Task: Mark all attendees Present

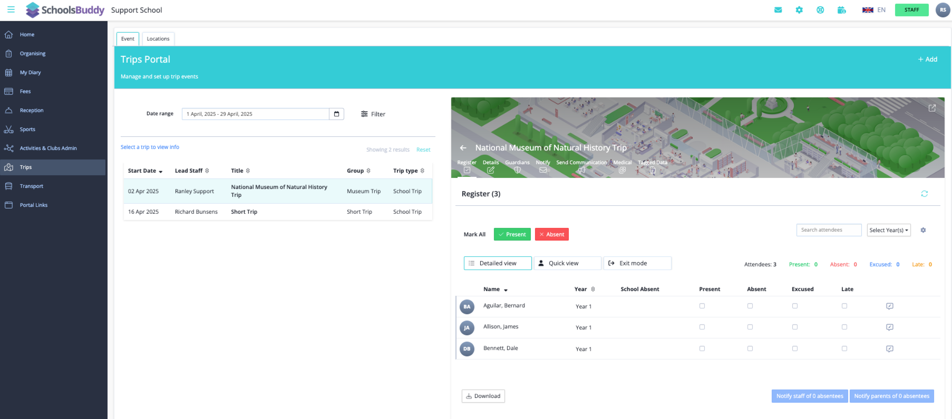Action: click(x=512, y=235)
